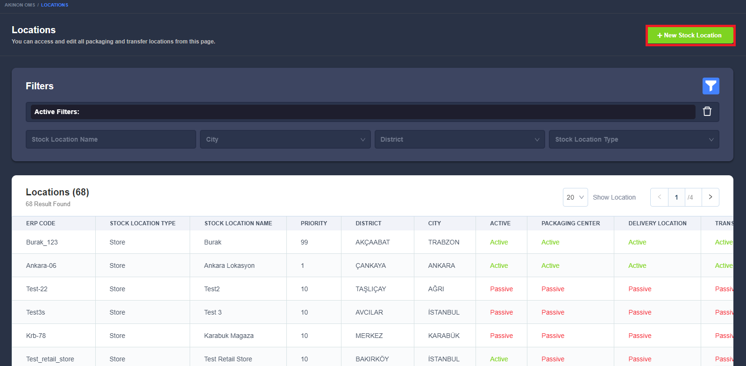This screenshot has width=746, height=366.
Task: Click the TRABZON city cell
Action: [x=444, y=242]
